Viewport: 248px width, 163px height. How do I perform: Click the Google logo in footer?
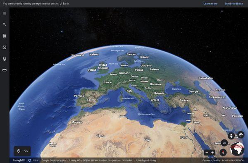coord(19,160)
